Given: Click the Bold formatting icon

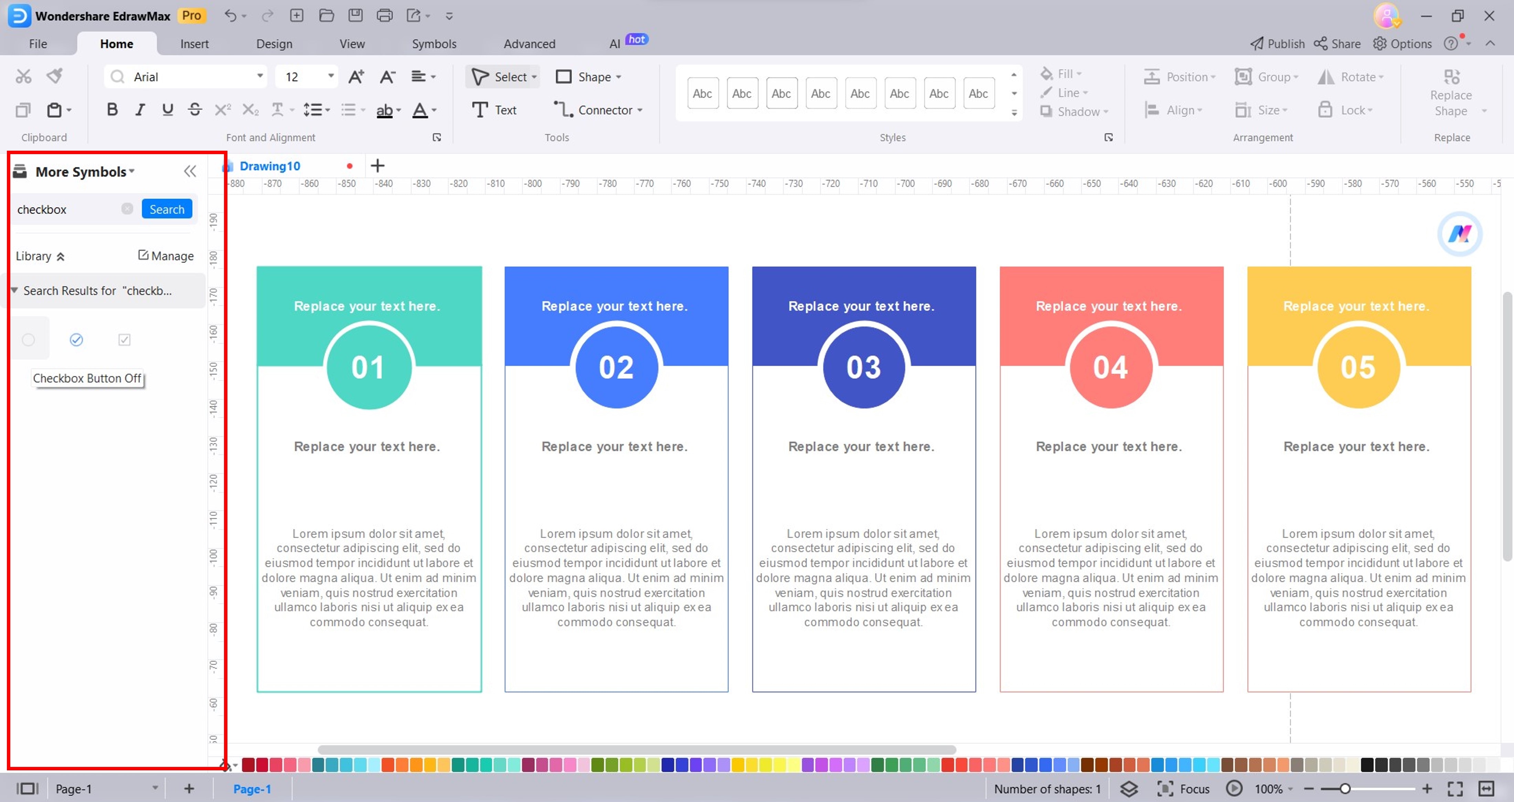Looking at the screenshot, I should point(112,110).
